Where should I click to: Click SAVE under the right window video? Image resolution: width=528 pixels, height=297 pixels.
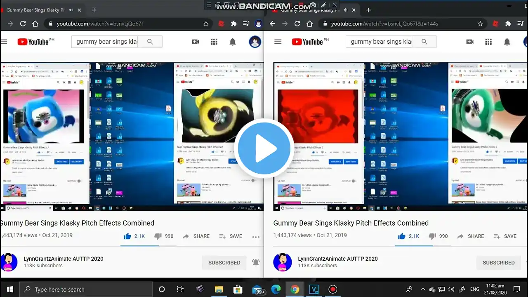(x=505, y=236)
